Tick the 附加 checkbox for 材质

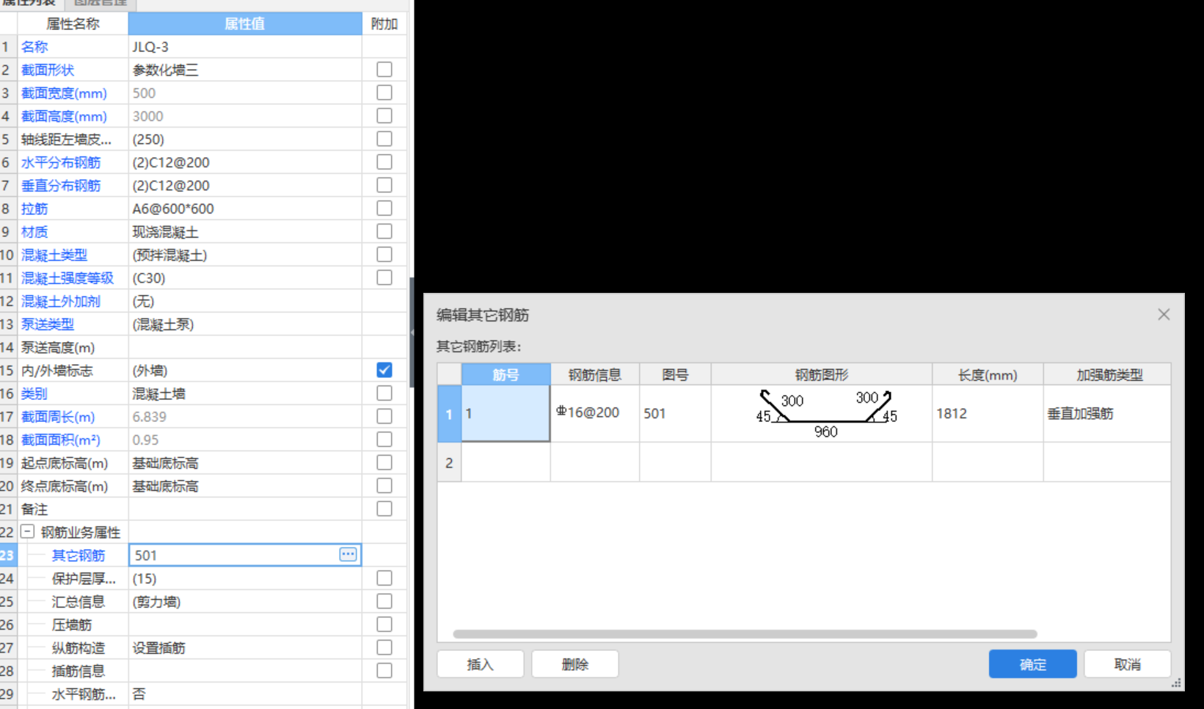pyautogui.click(x=384, y=231)
